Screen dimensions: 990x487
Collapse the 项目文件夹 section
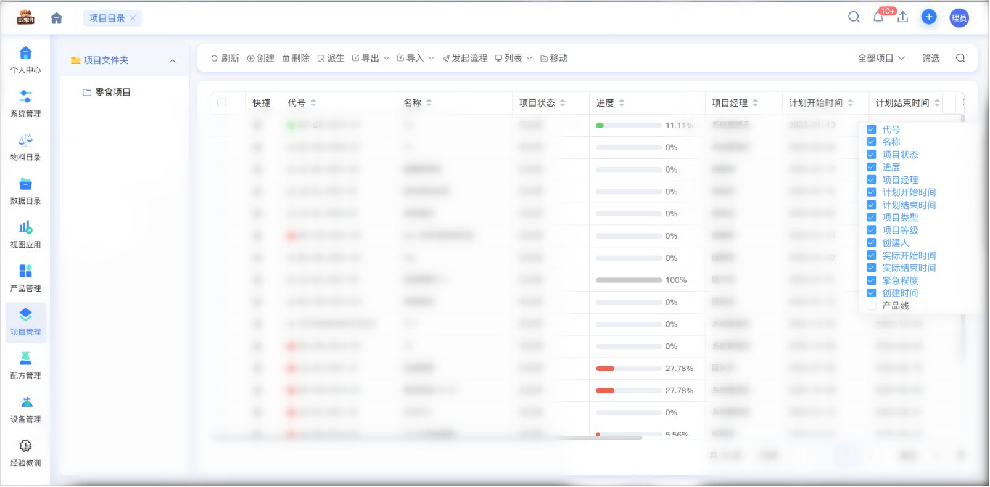pos(173,60)
